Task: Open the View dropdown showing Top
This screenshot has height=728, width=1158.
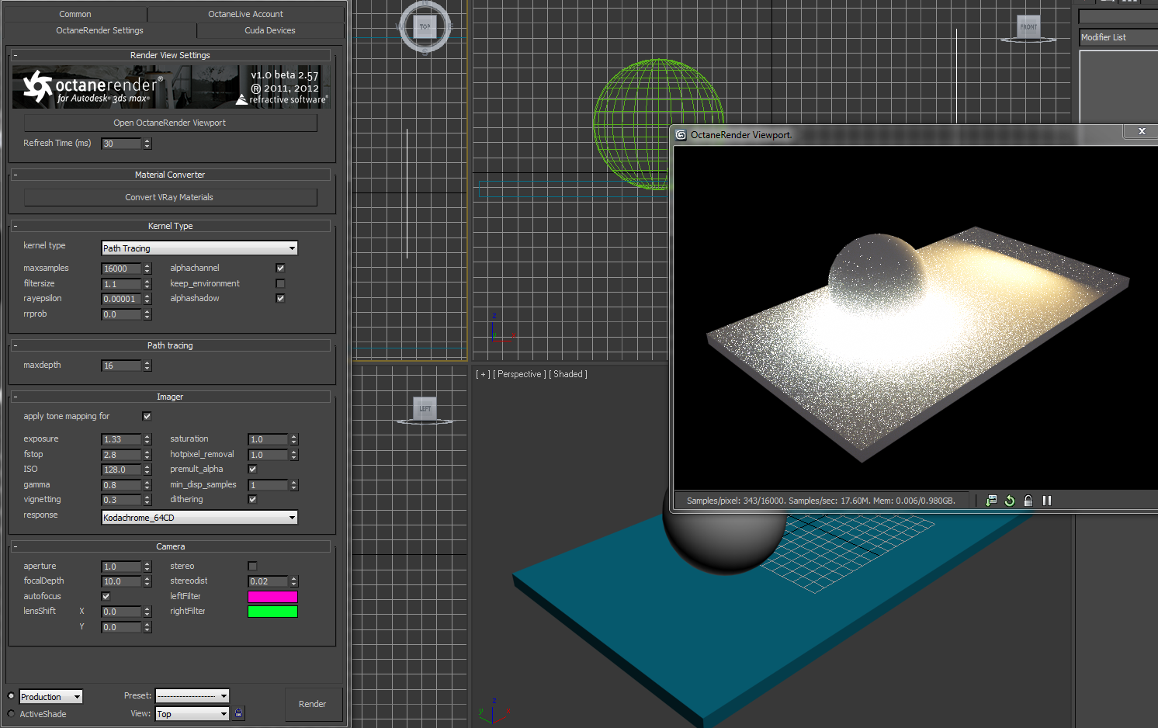Action: coord(192,714)
